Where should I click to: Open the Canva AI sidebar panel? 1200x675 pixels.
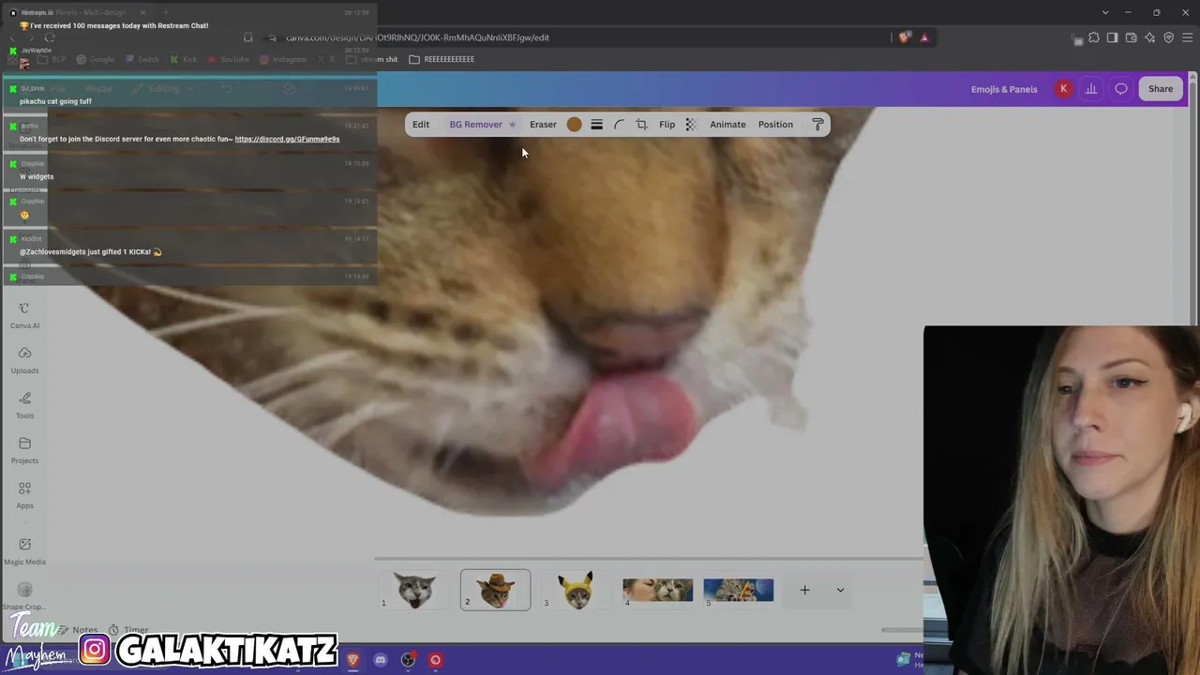pos(24,316)
